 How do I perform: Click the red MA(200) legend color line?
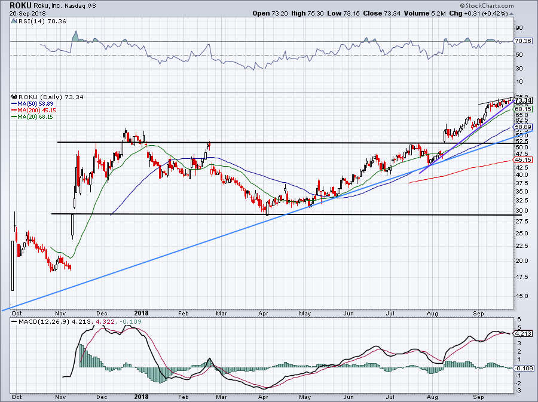(14, 111)
